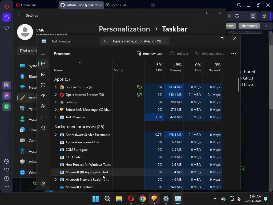273x205 pixels.
Task: Open Task Manager navigation hamburger menu
Action: 43,53
